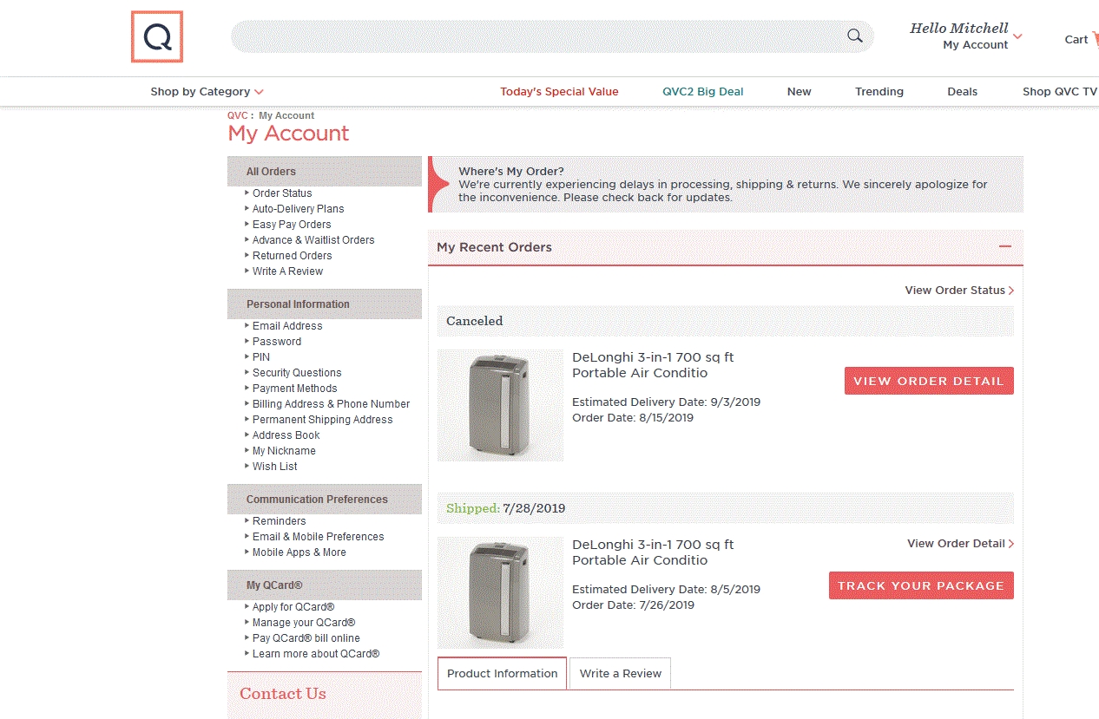The width and height of the screenshot is (1099, 719).
Task: Click the View Order Detail button
Action: 929,381
